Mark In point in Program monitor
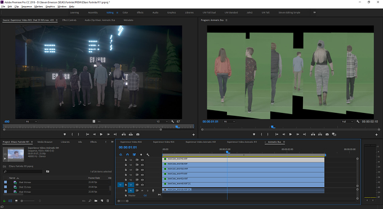This screenshot has height=209, width=383. pyautogui.click(x=261, y=134)
